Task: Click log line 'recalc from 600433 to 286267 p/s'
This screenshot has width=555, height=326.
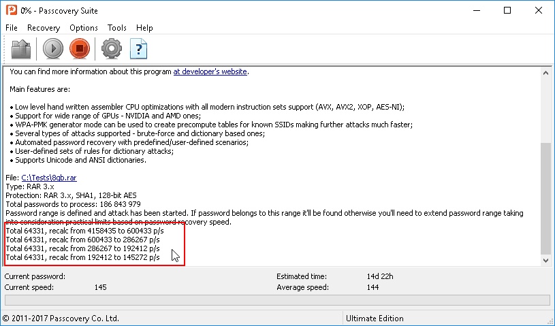Action: (82, 240)
